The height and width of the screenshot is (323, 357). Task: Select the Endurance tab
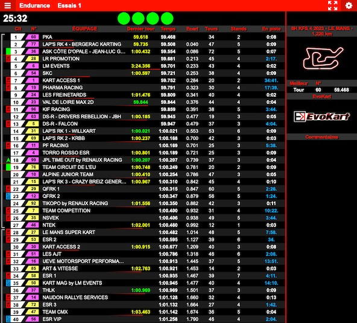(x=34, y=5)
